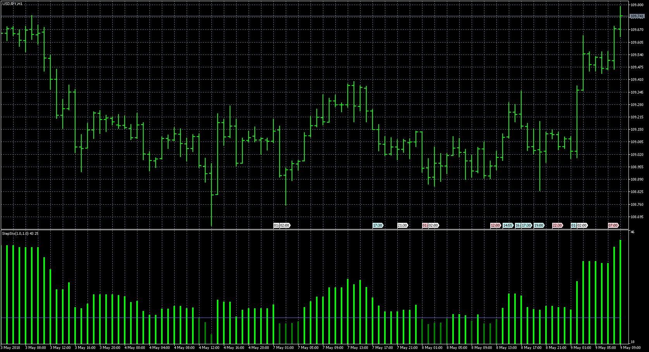Select the '9 May 05:00' time label
Image resolution: width=649 pixels, height=352 pixels.
click(x=606, y=348)
